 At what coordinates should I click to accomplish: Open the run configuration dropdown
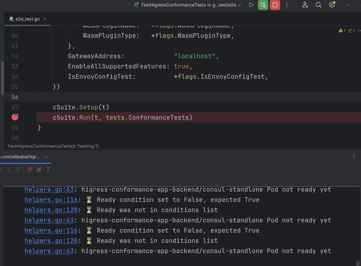[x=239, y=5]
